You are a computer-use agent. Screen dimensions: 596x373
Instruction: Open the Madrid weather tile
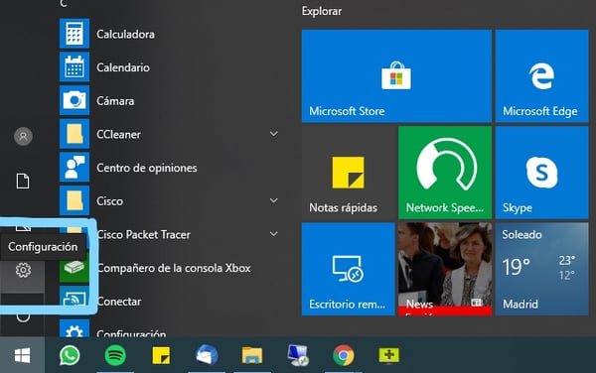click(x=541, y=269)
